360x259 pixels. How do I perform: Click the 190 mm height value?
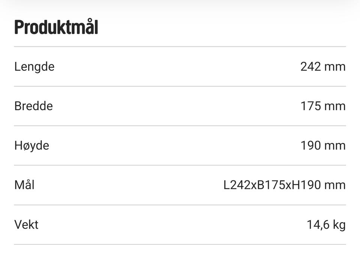click(323, 145)
